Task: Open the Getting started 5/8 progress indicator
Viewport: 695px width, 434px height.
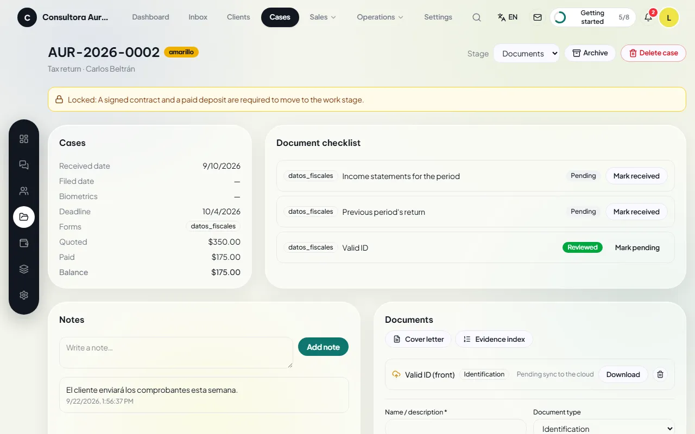Action: tap(593, 17)
